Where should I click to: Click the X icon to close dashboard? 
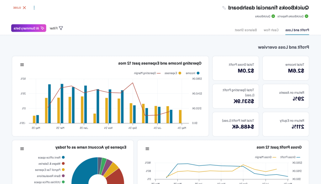tap(24, 8)
